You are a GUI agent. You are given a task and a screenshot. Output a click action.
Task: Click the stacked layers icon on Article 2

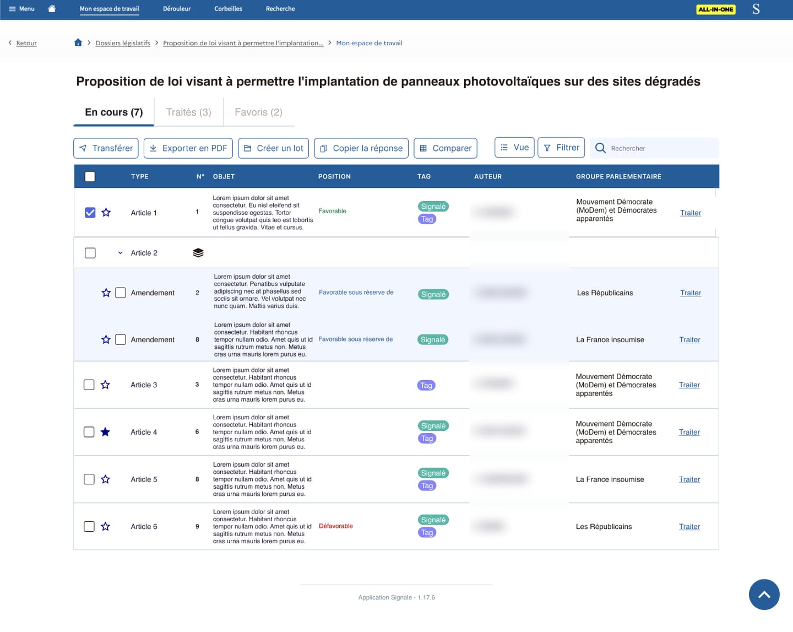click(x=198, y=253)
